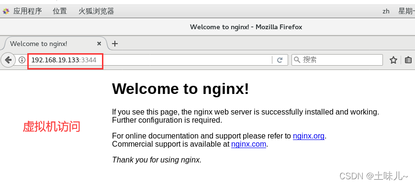Click the Thank you for using nginx. text
This screenshot has height=185, width=415.
(157, 160)
